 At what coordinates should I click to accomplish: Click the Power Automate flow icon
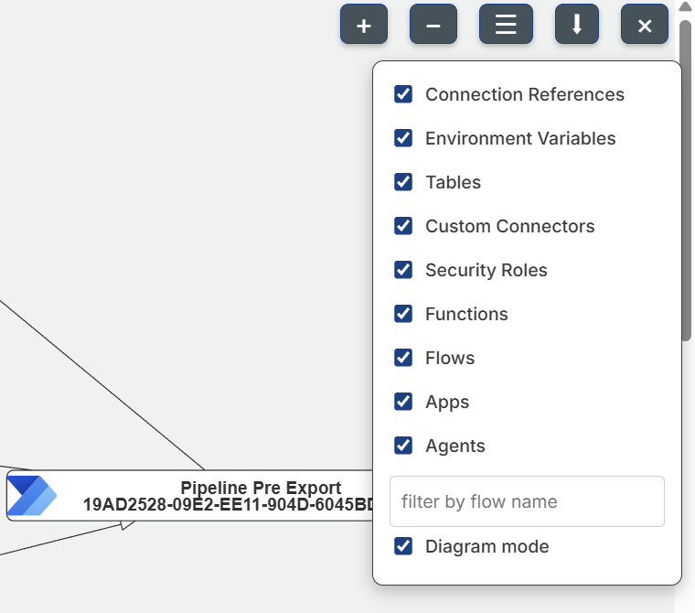pos(32,496)
